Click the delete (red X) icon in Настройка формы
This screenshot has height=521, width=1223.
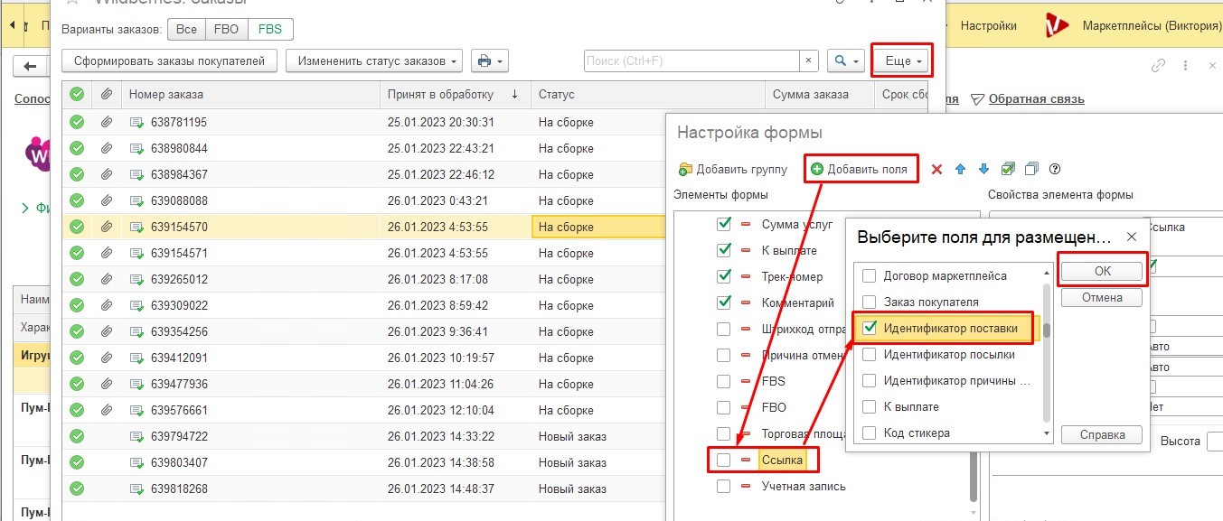click(936, 169)
